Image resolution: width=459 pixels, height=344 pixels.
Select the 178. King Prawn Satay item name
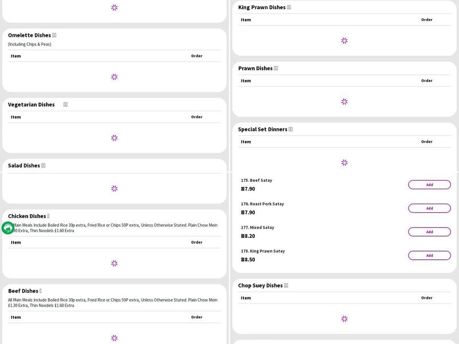pyautogui.click(x=263, y=251)
